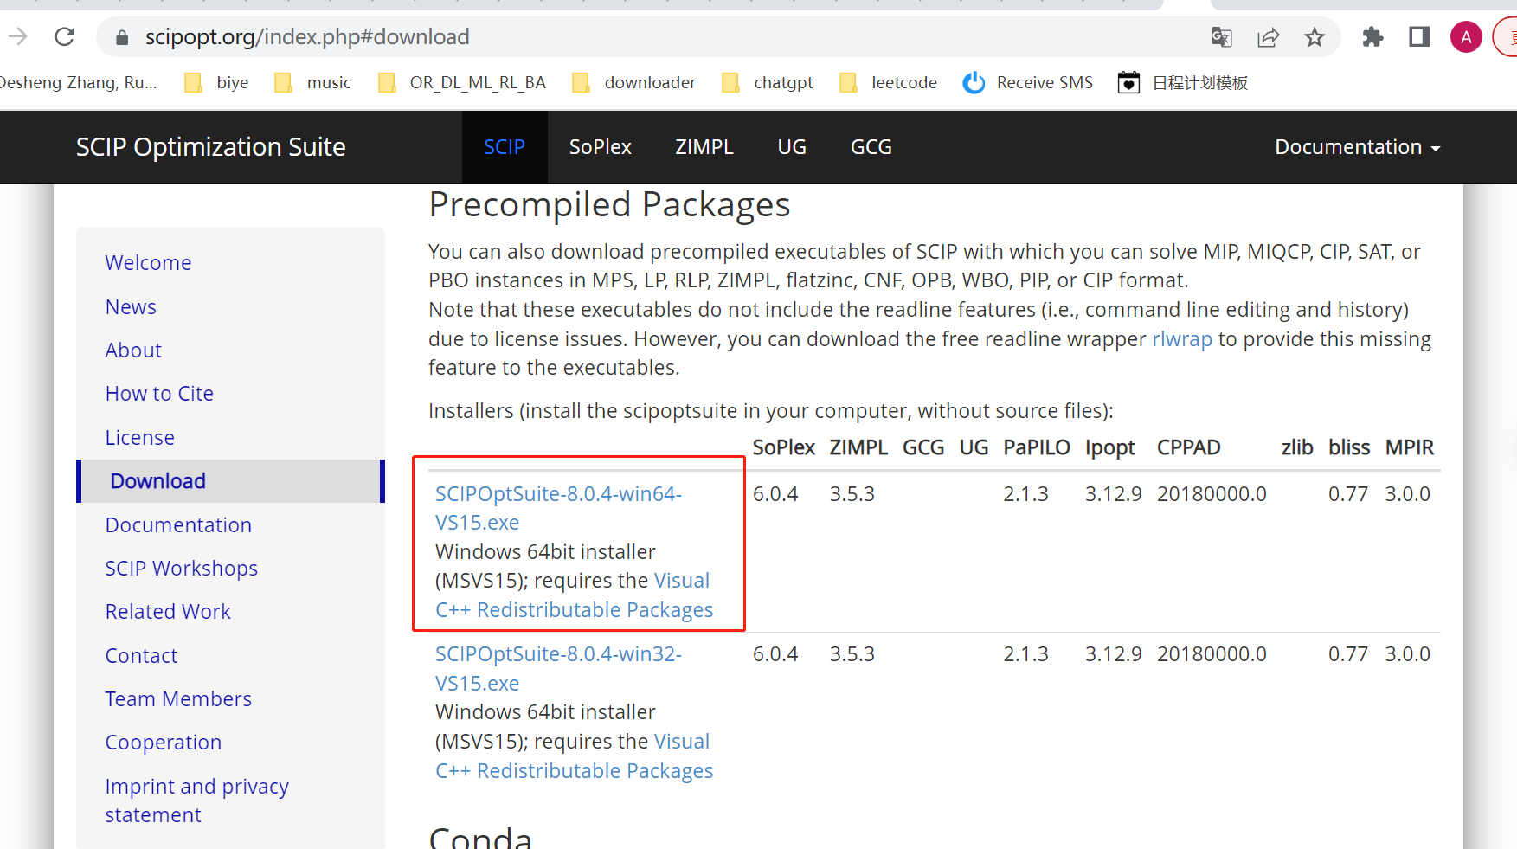Screen dimensions: 1517x849
Task: Click the CPPAD column header
Action: 1189,447
